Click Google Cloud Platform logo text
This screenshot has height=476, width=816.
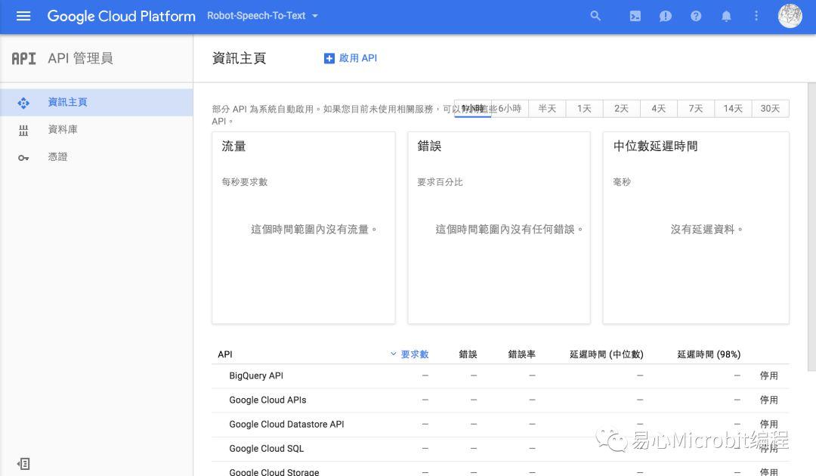pos(121,16)
